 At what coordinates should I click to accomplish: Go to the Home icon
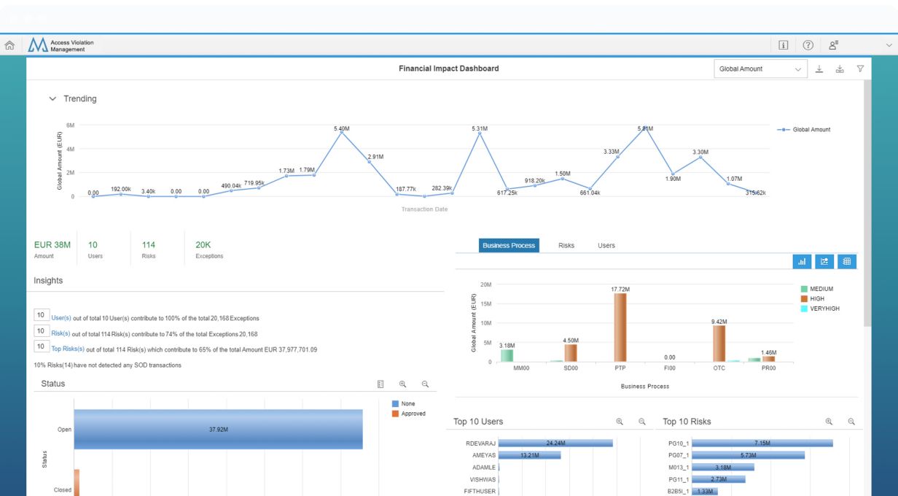(9, 45)
